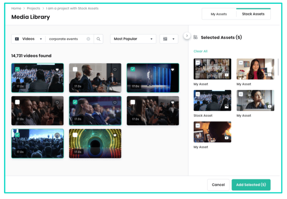Clear the 'corporate events' search text
Viewport: 287px width, 199px height.
click(x=88, y=39)
